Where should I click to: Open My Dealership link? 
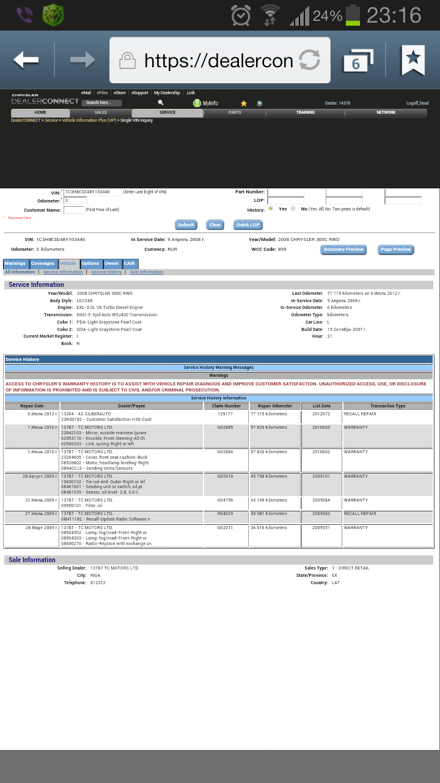(167, 93)
